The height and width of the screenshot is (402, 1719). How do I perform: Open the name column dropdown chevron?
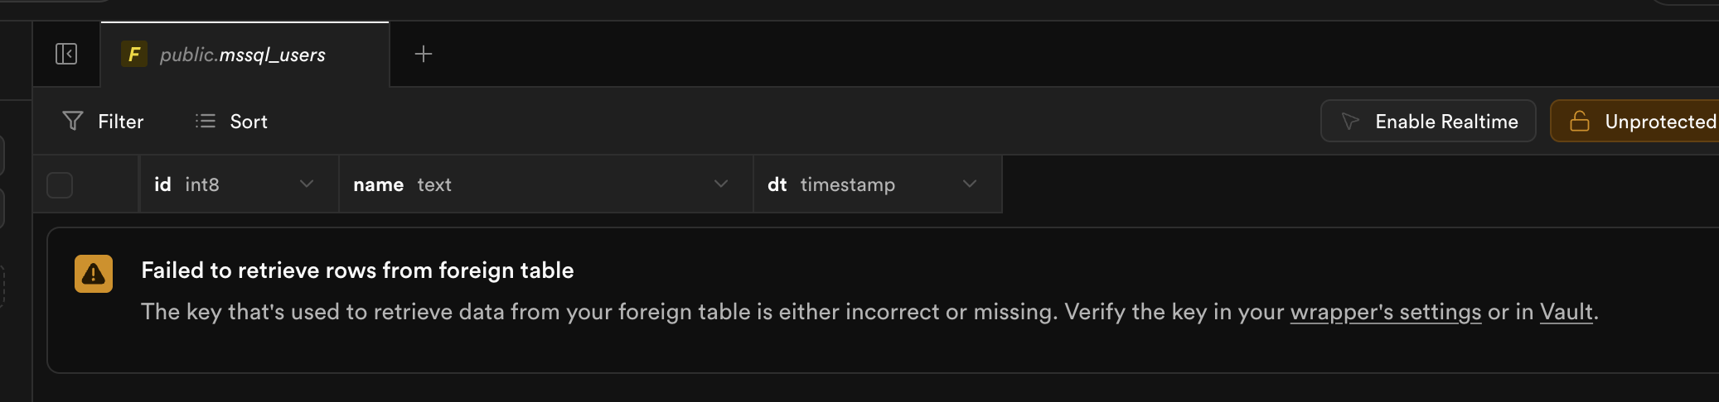(721, 184)
